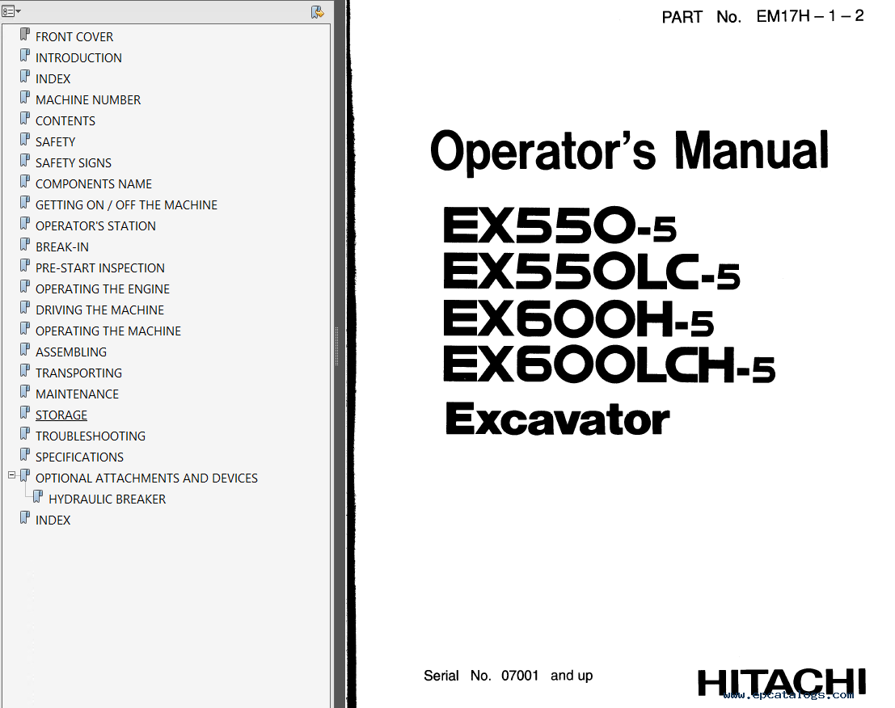The image size is (895, 708).
Task: Click the bookmark icon beside MAINTENANCE
Action: 24,392
